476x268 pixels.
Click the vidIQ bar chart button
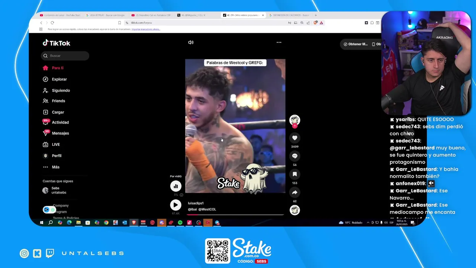(x=176, y=186)
